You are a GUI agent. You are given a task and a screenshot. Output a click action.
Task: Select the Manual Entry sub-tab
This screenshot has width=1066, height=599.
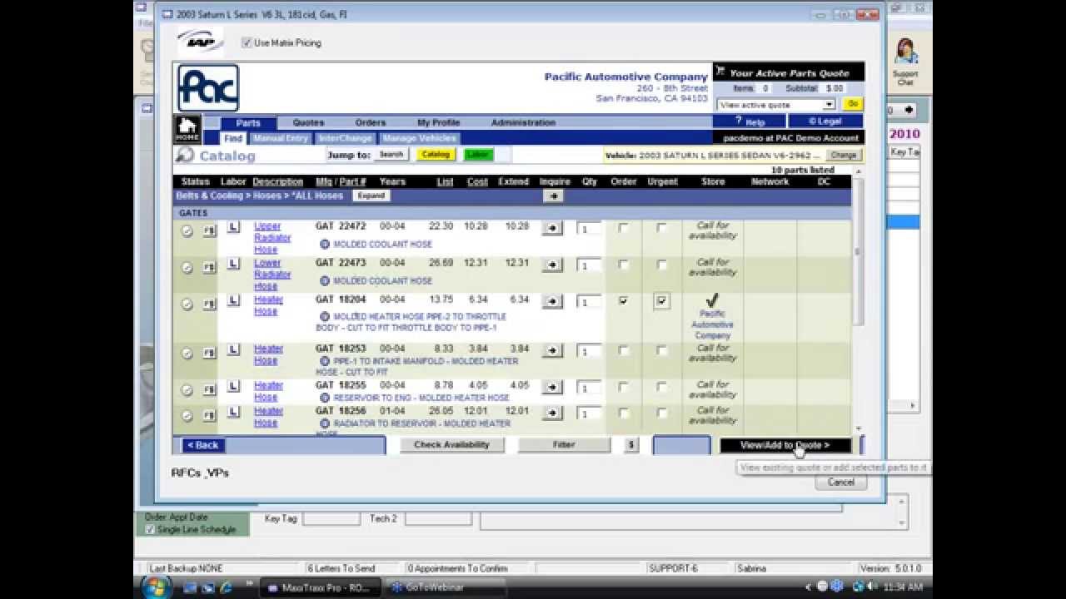pos(281,138)
